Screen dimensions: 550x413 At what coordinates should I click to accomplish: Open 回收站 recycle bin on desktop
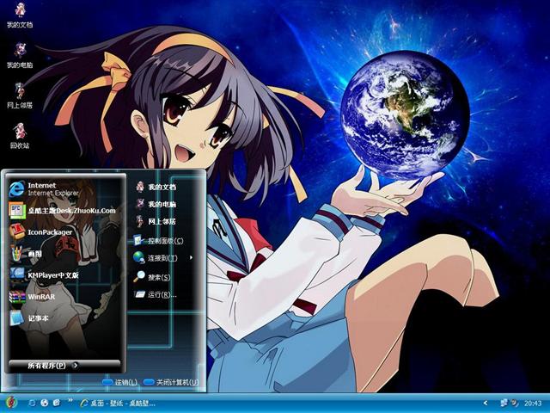click(x=20, y=136)
